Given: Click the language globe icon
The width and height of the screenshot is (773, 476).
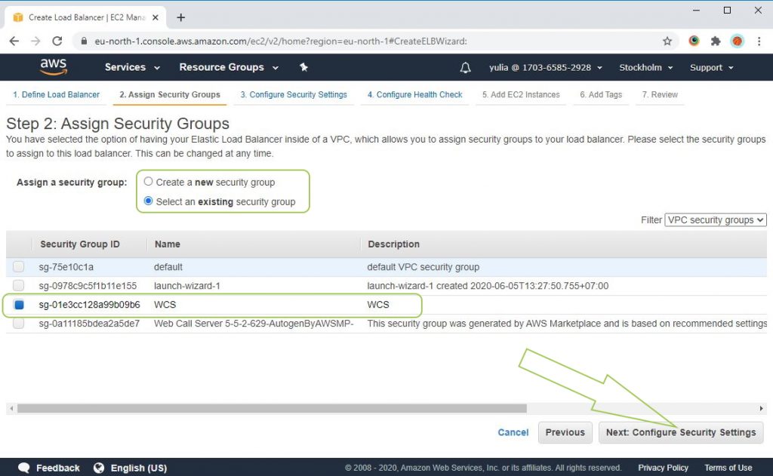Looking at the screenshot, I should (99, 468).
